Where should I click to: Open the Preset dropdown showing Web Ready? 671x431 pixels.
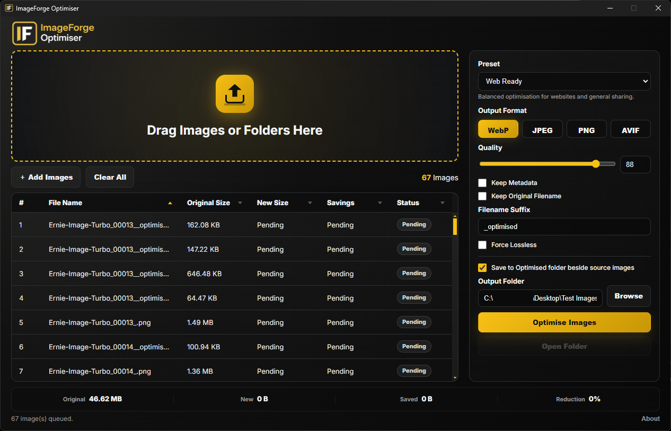[564, 81]
